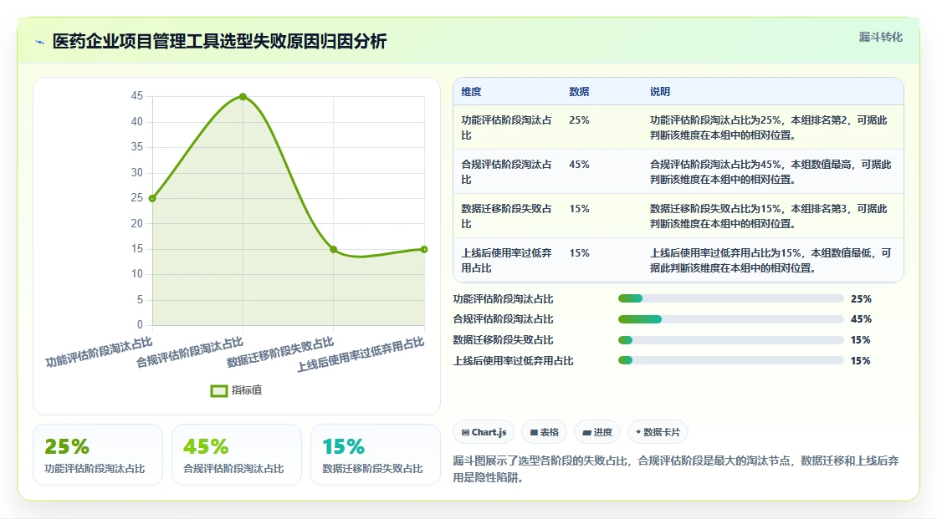Open the 15% 数据迁移阶段失败占比 card
The height and width of the screenshot is (519, 937).
(376, 455)
